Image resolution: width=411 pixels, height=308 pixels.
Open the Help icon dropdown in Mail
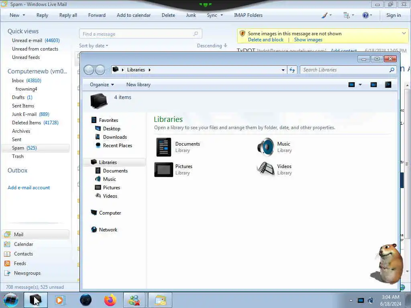pyautogui.click(x=367, y=15)
